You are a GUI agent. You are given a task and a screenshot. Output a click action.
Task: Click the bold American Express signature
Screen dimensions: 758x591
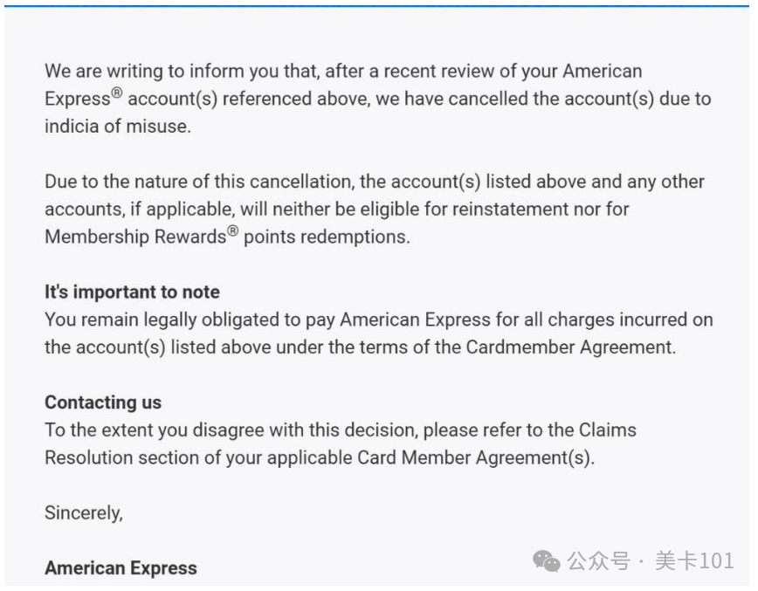(121, 568)
